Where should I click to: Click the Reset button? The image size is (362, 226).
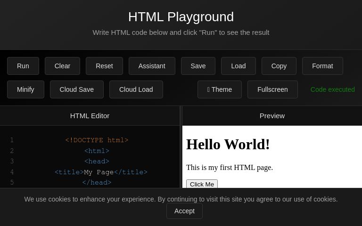104,66
